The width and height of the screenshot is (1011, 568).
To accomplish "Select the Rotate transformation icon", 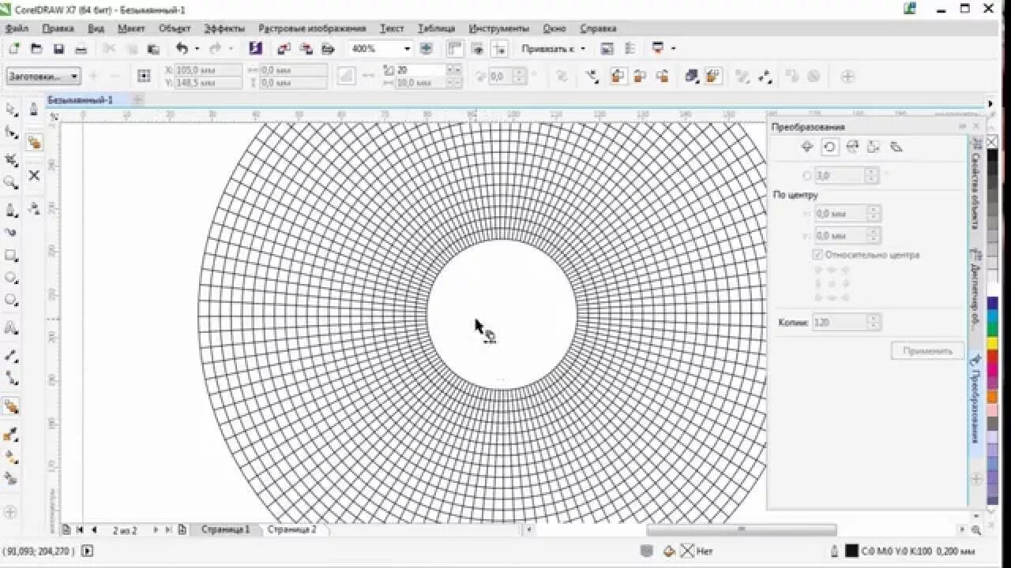I will [829, 147].
